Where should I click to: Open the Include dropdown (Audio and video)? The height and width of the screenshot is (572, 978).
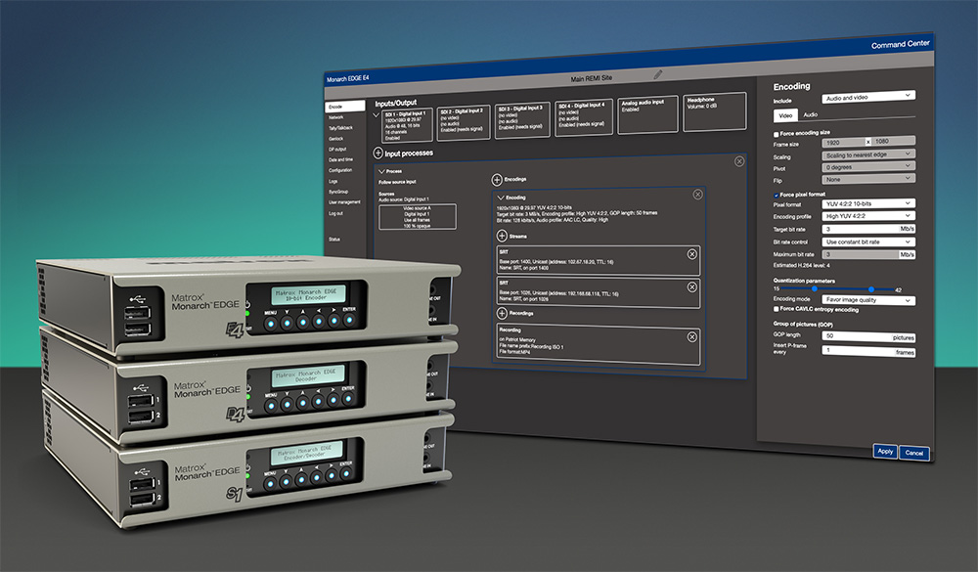pos(868,97)
